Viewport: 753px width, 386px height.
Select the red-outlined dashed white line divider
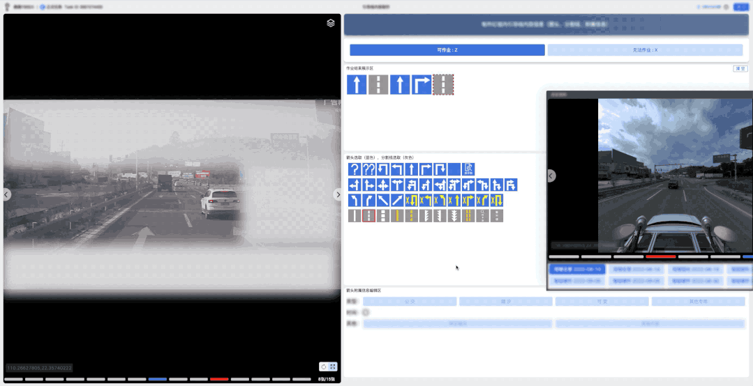(368, 216)
